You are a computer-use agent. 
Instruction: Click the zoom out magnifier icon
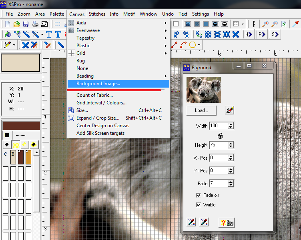coord(275,24)
